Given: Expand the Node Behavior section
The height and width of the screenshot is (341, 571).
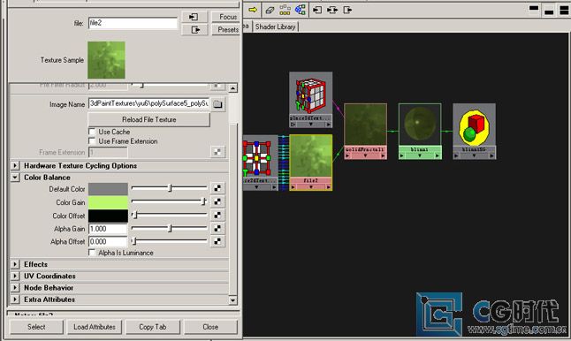Looking at the screenshot, I should coord(15,287).
